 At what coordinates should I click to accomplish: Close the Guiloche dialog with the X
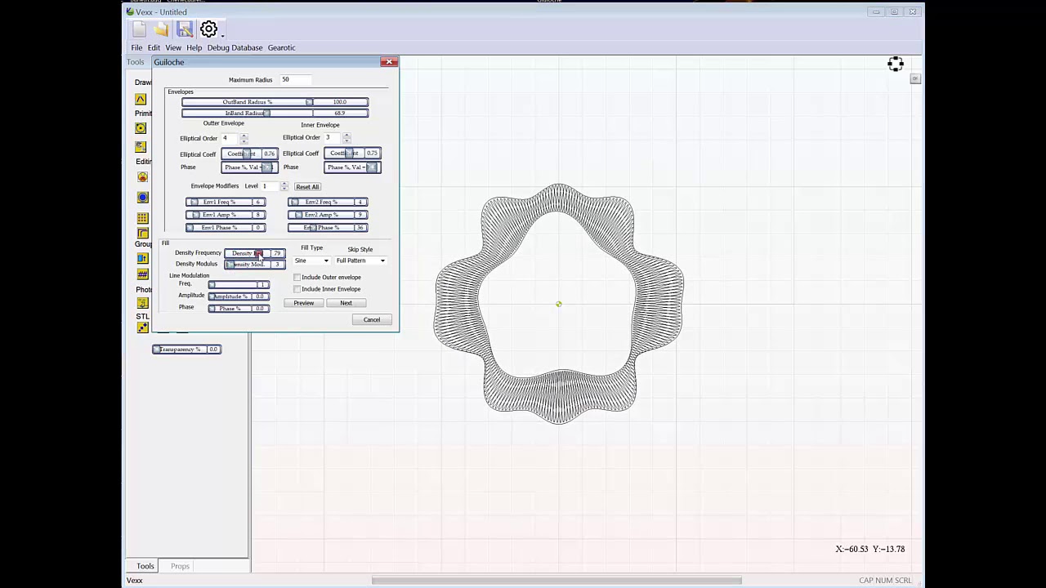click(x=389, y=62)
